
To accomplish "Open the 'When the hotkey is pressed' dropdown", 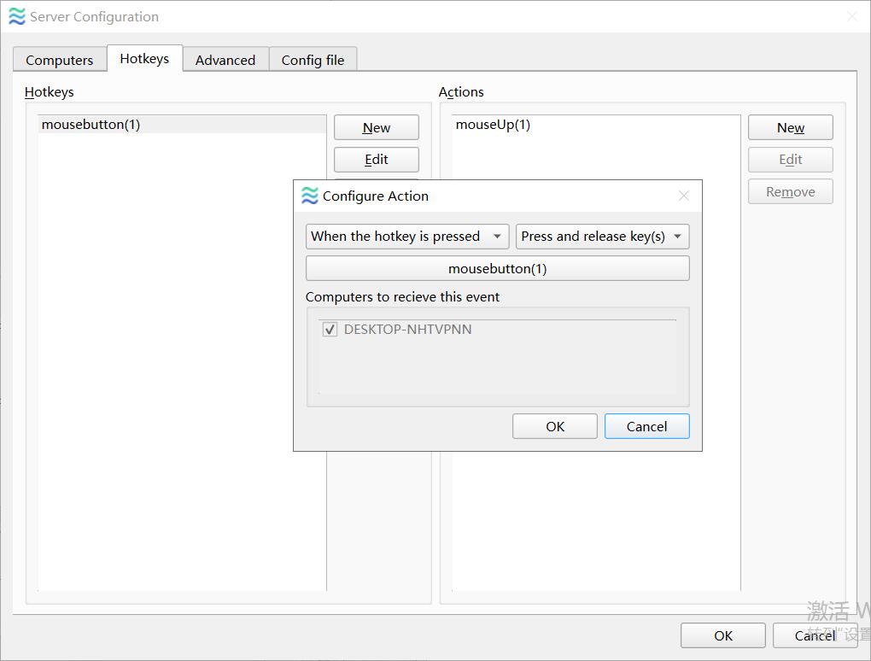I will [407, 237].
